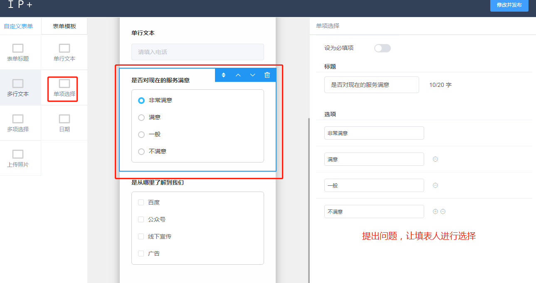Image resolution: width=536 pixels, height=283 pixels.
Task: Check the 百度 checkbox
Action: point(141,202)
